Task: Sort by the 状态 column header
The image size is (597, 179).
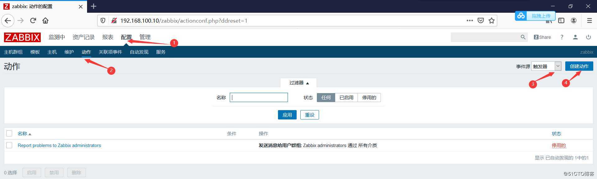Action: (556, 134)
